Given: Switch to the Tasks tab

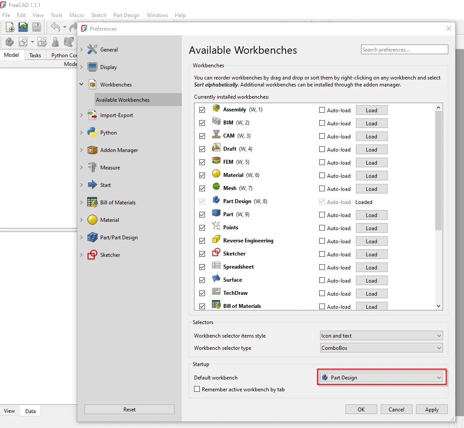Looking at the screenshot, I should coord(35,55).
